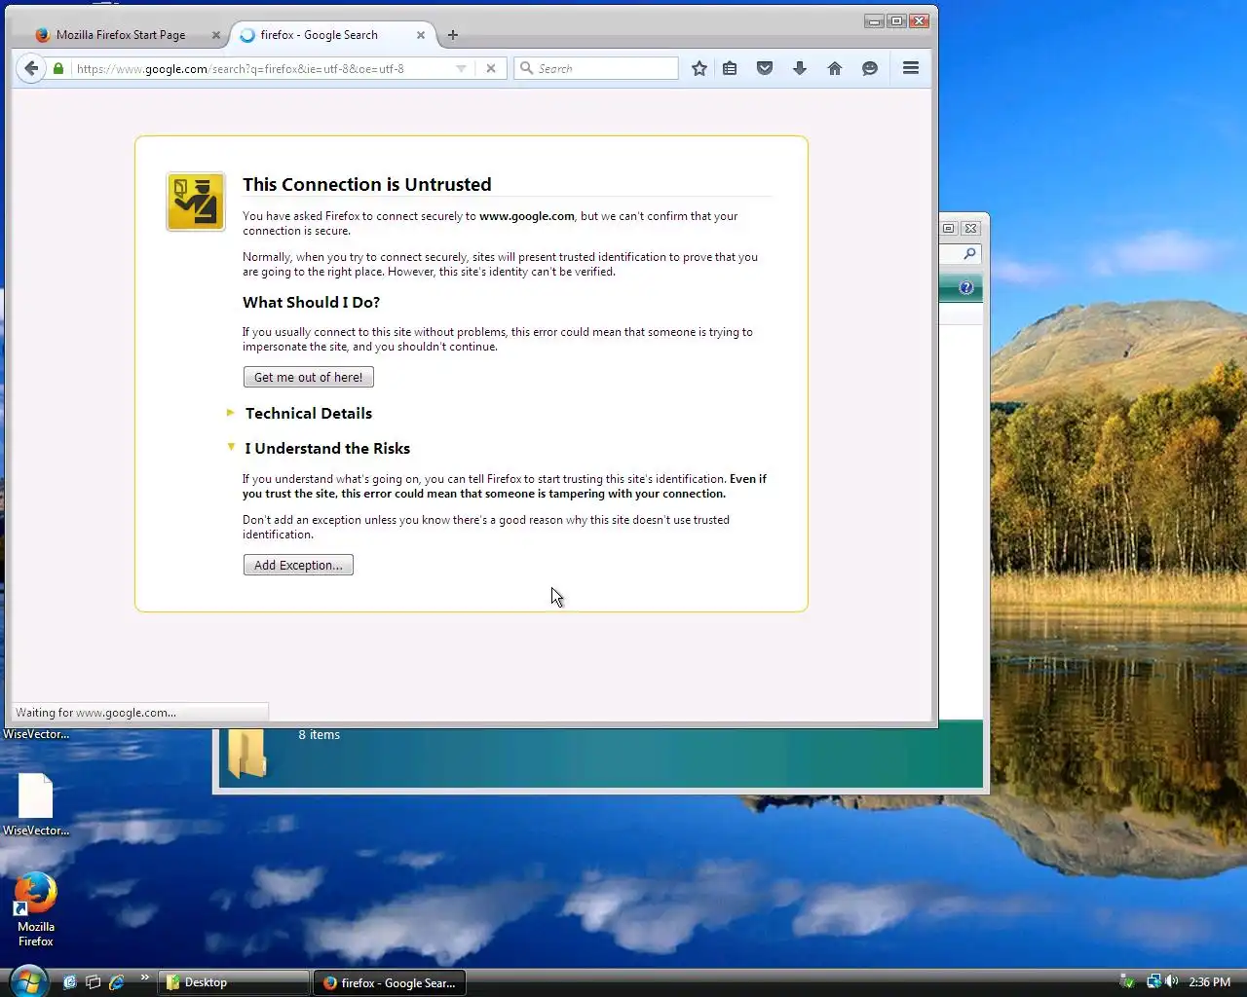Click the firefox - Google Sear... taskbar button
Image resolution: width=1247 pixels, height=997 pixels.
pyautogui.click(x=390, y=982)
